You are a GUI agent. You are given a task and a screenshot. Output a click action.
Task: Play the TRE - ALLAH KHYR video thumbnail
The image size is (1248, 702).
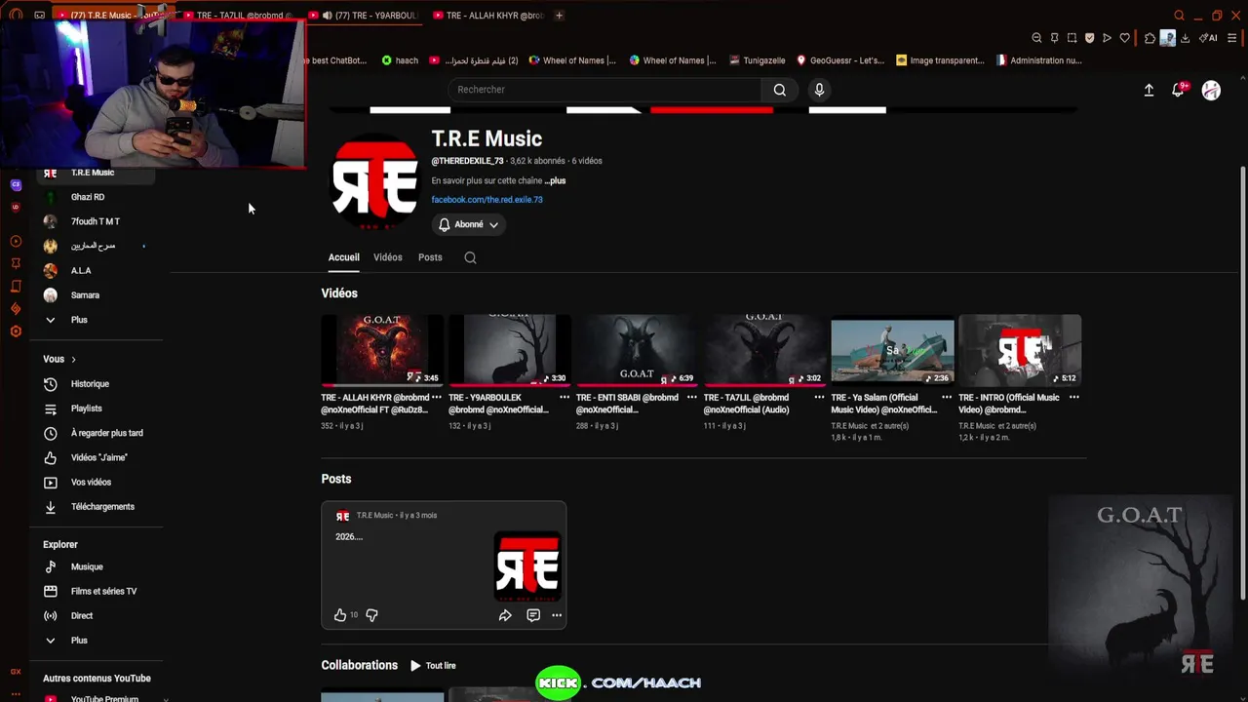pyautogui.click(x=382, y=350)
